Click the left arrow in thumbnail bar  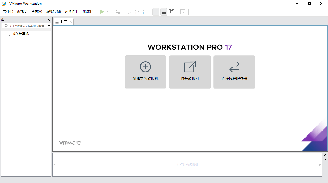coord(55,165)
